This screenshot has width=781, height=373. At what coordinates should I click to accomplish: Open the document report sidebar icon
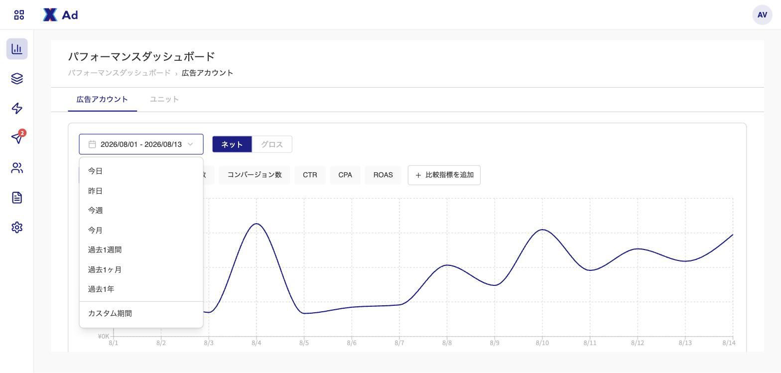(x=17, y=198)
